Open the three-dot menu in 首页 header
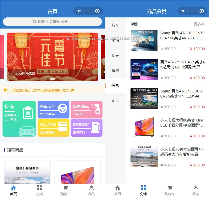The image size is (209, 197). 79,11
